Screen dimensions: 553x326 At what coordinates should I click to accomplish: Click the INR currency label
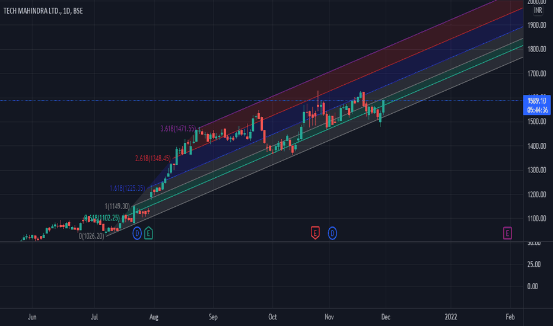coord(538,10)
